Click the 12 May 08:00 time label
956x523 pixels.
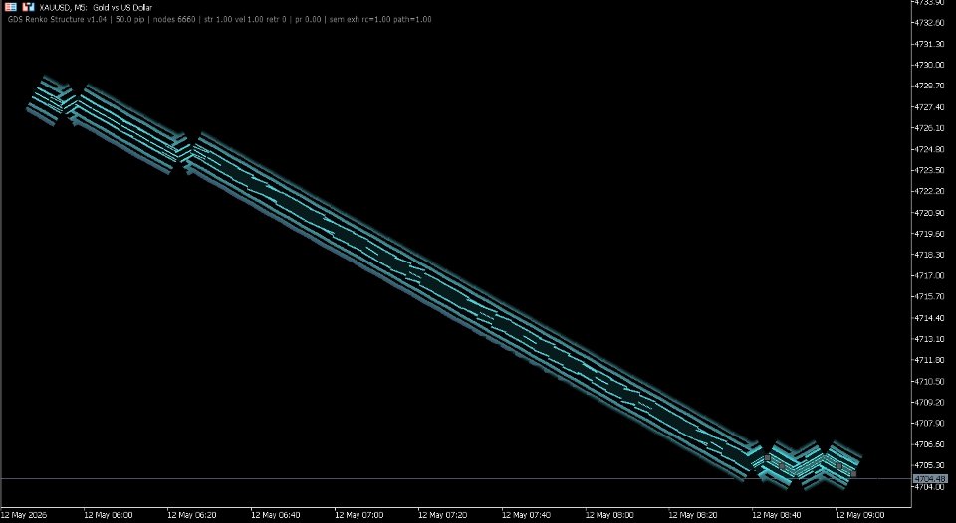609,515
